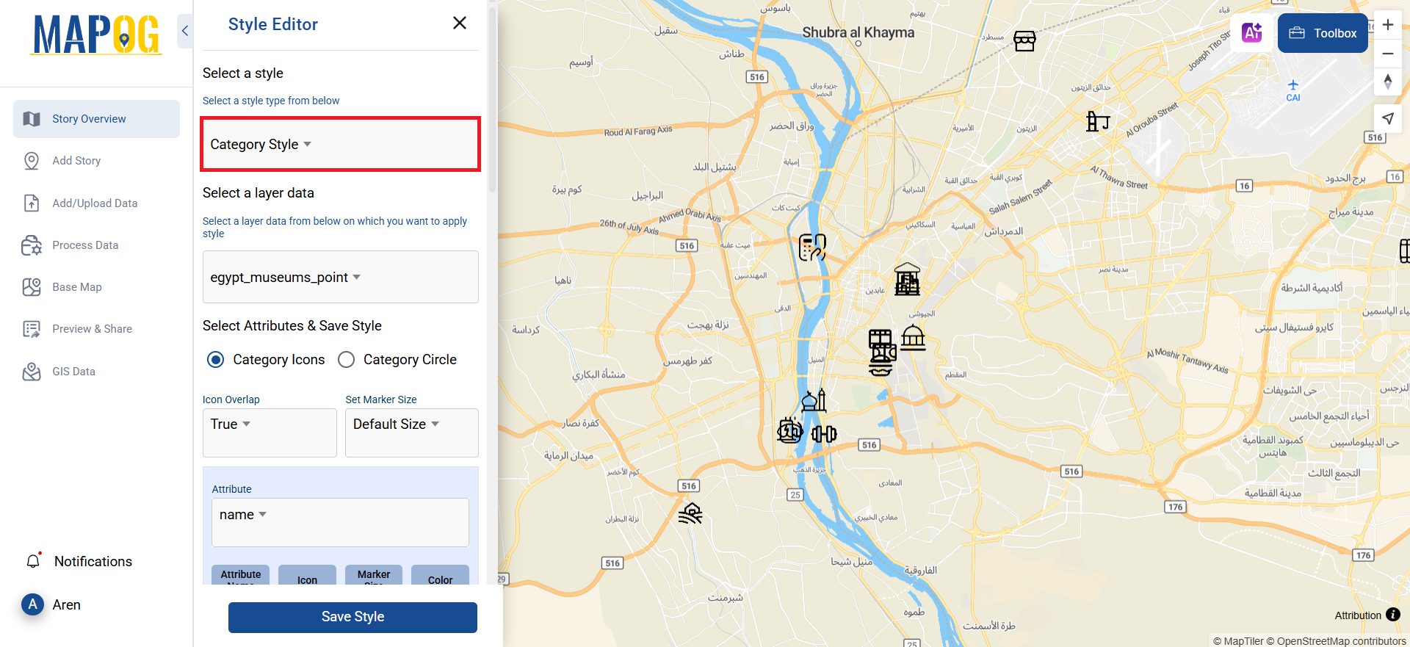Screen dimensions: 1410x647
Task: Click the Process Data gear icon
Action: click(32, 245)
